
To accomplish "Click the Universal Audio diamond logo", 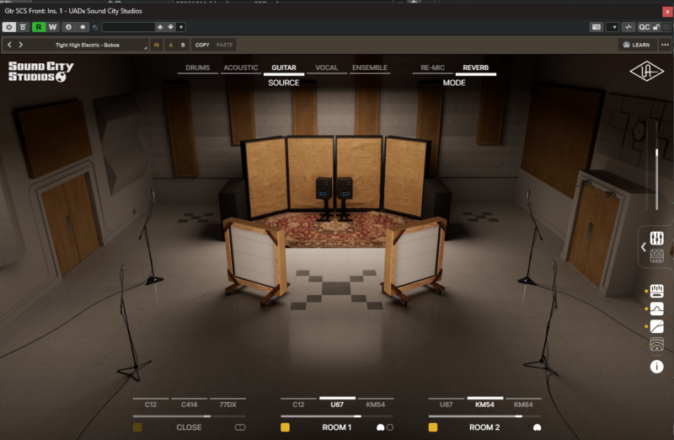I will pos(646,72).
